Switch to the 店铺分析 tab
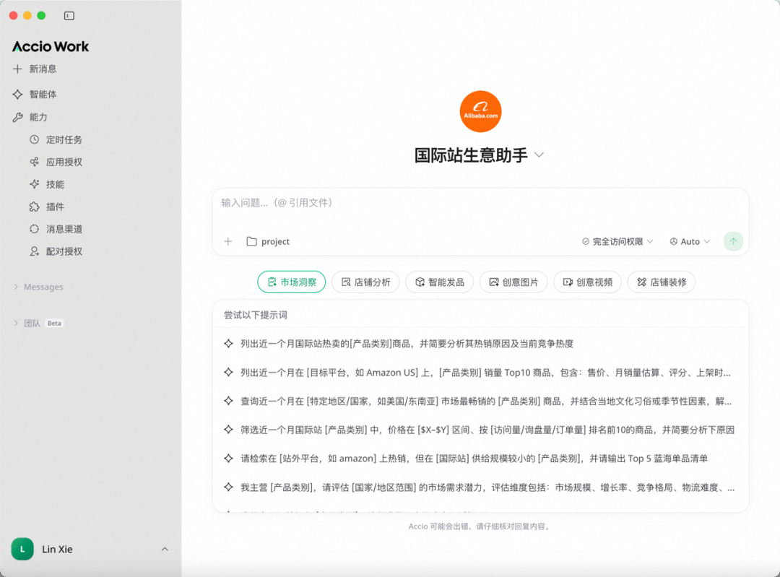 point(365,282)
